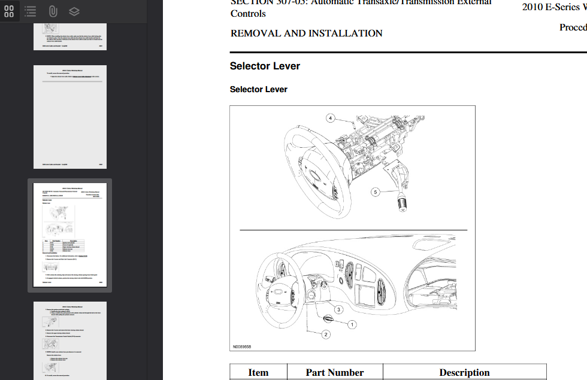Click the steering column diagram with callouts 4 and 5
This screenshot has height=380, width=587.
pyautogui.click(x=354, y=166)
